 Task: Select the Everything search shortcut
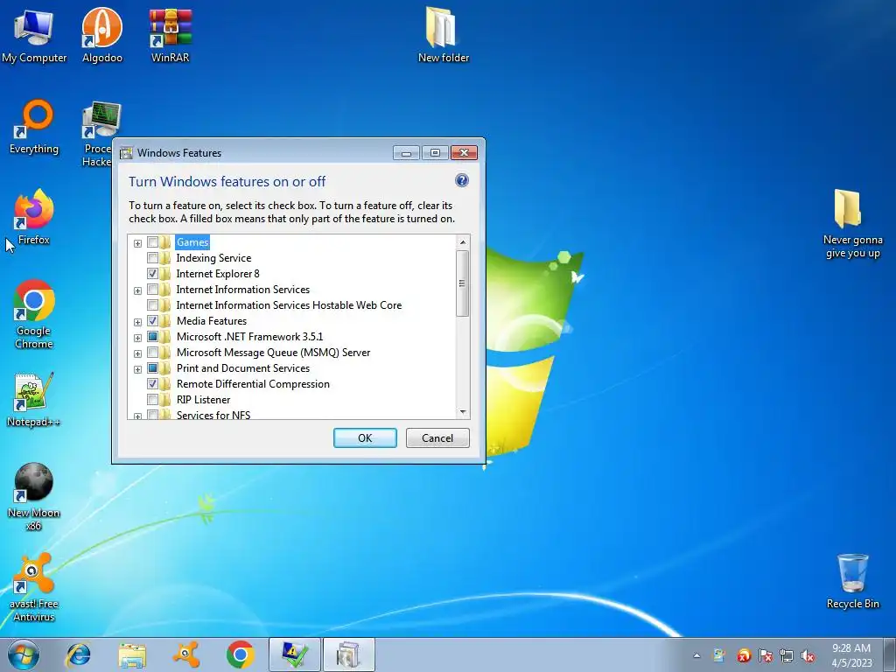(34, 127)
